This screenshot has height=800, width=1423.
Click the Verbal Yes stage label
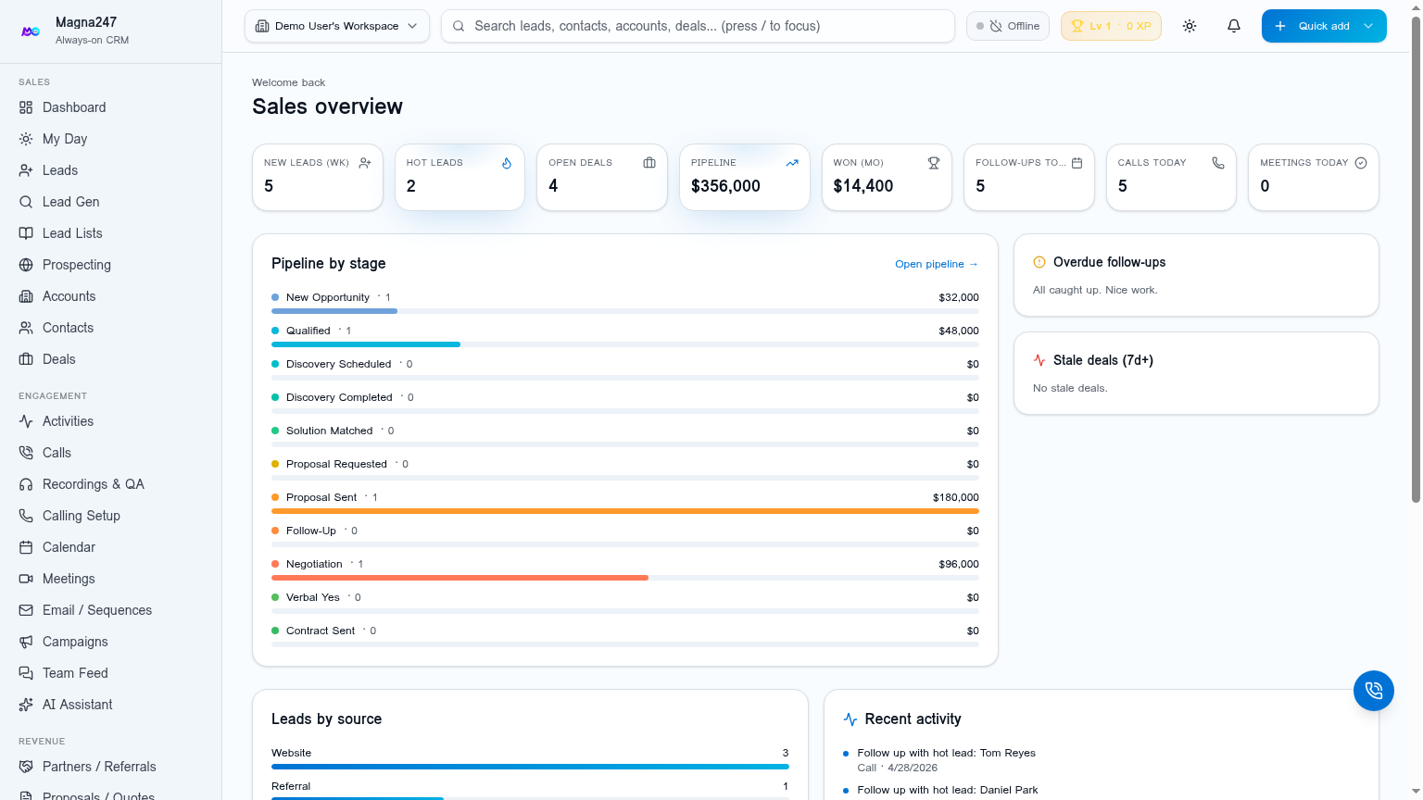[x=313, y=597]
